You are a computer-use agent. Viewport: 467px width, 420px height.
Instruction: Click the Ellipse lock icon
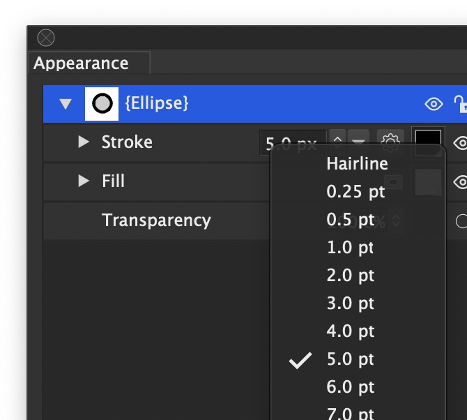(460, 104)
